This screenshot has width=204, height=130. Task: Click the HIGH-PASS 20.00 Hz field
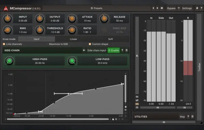coord(40,61)
